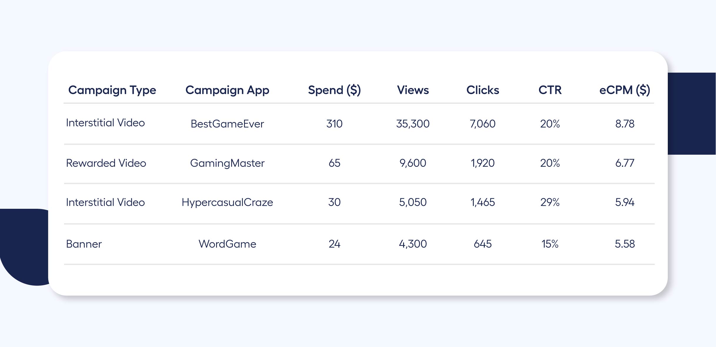Select the Banner campaign type cell
Image resolution: width=716 pixels, height=347 pixels.
pos(84,244)
